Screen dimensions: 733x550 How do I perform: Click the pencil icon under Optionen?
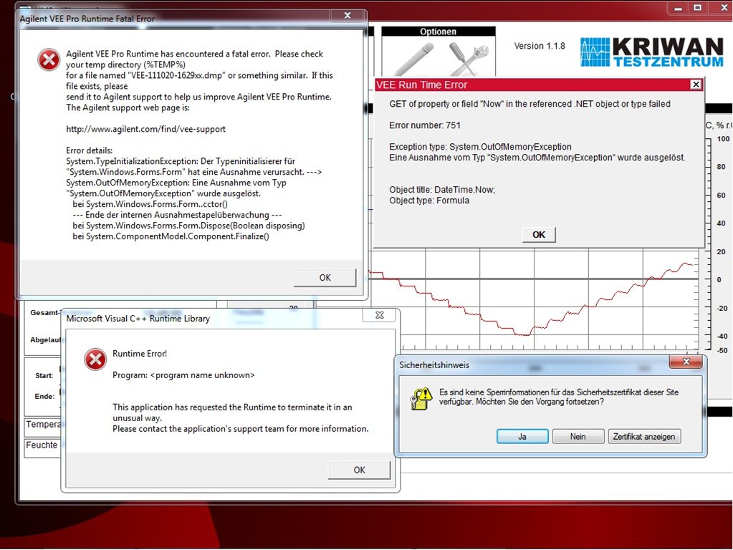(x=413, y=59)
